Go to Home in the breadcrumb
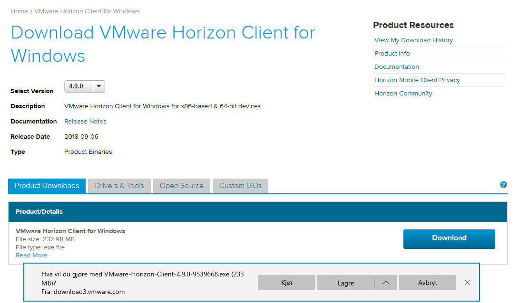 pos(19,11)
